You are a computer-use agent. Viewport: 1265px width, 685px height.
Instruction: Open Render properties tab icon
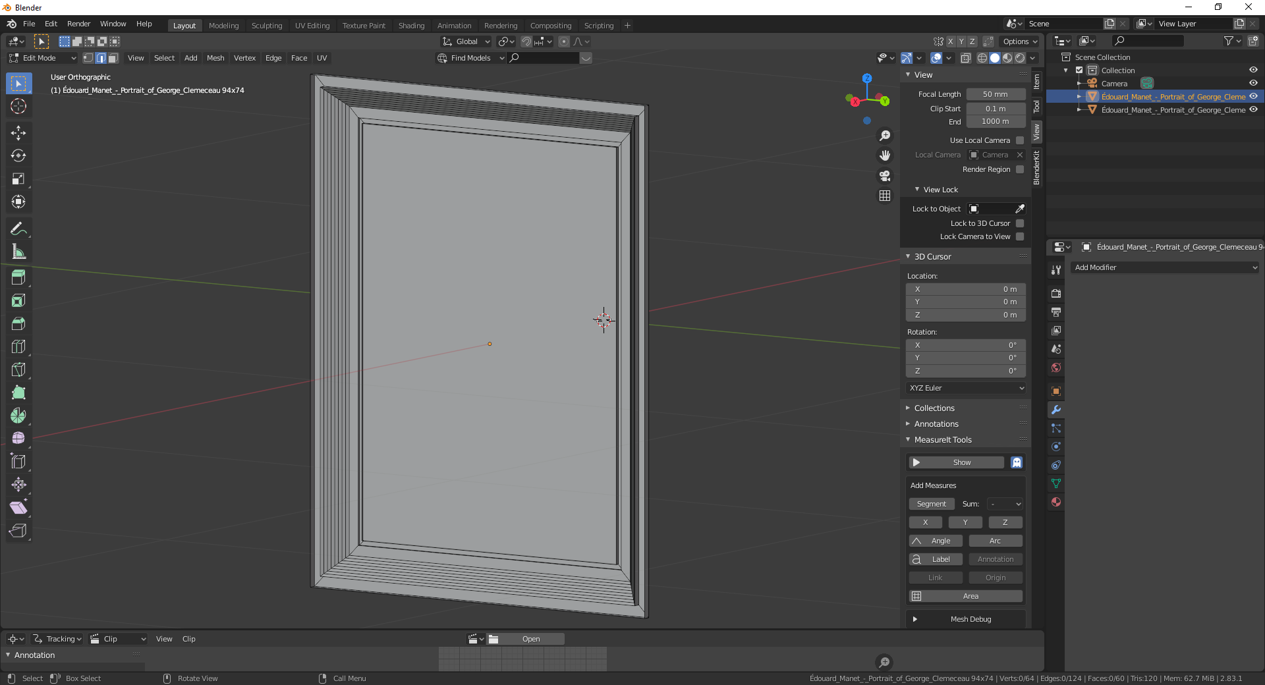pos(1056,294)
